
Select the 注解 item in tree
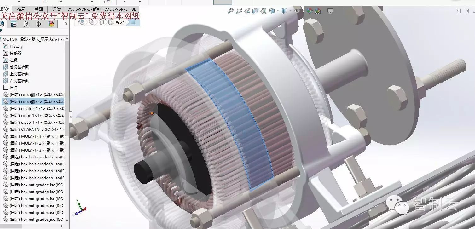coord(14,60)
